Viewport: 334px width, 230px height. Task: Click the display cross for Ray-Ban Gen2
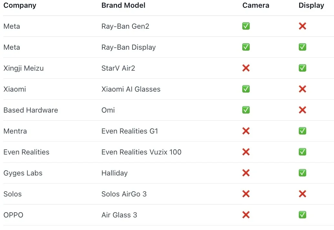[x=302, y=26]
